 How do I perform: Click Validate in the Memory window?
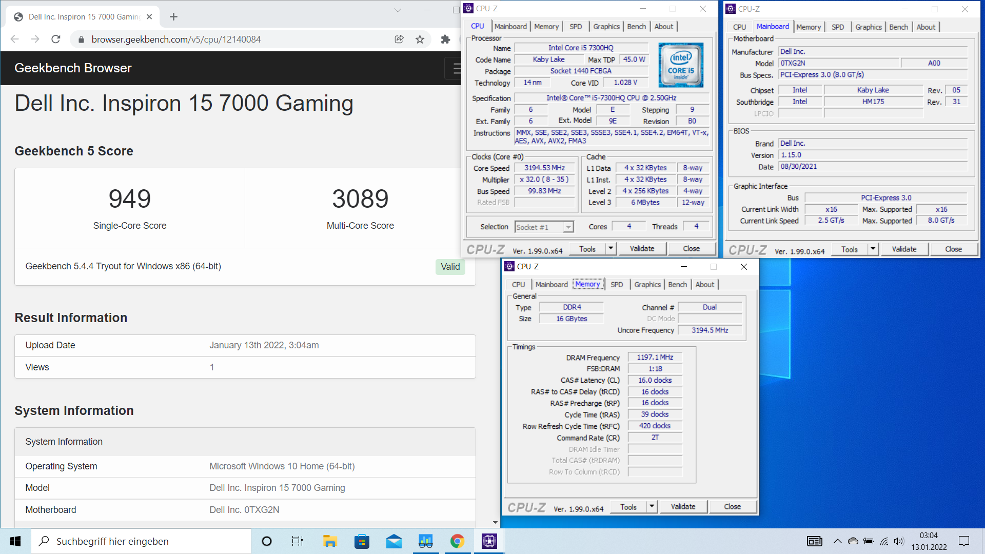[x=683, y=507]
